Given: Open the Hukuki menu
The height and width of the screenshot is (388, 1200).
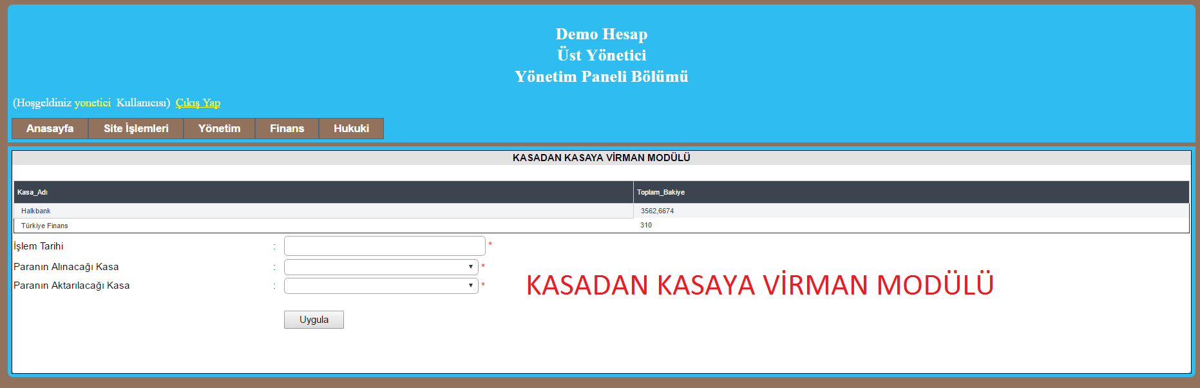Looking at the screenshot, I should click(351, 128).
